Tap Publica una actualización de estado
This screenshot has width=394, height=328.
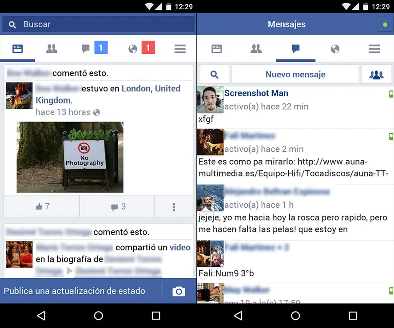pyautogui.click(x=74, y=291)
